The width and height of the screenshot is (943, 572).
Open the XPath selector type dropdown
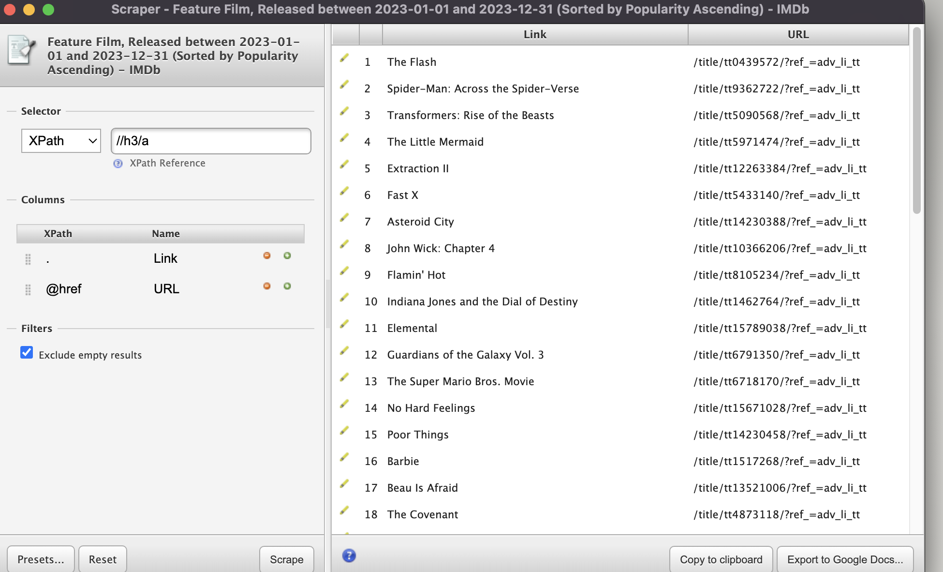(x=61, y=141)
